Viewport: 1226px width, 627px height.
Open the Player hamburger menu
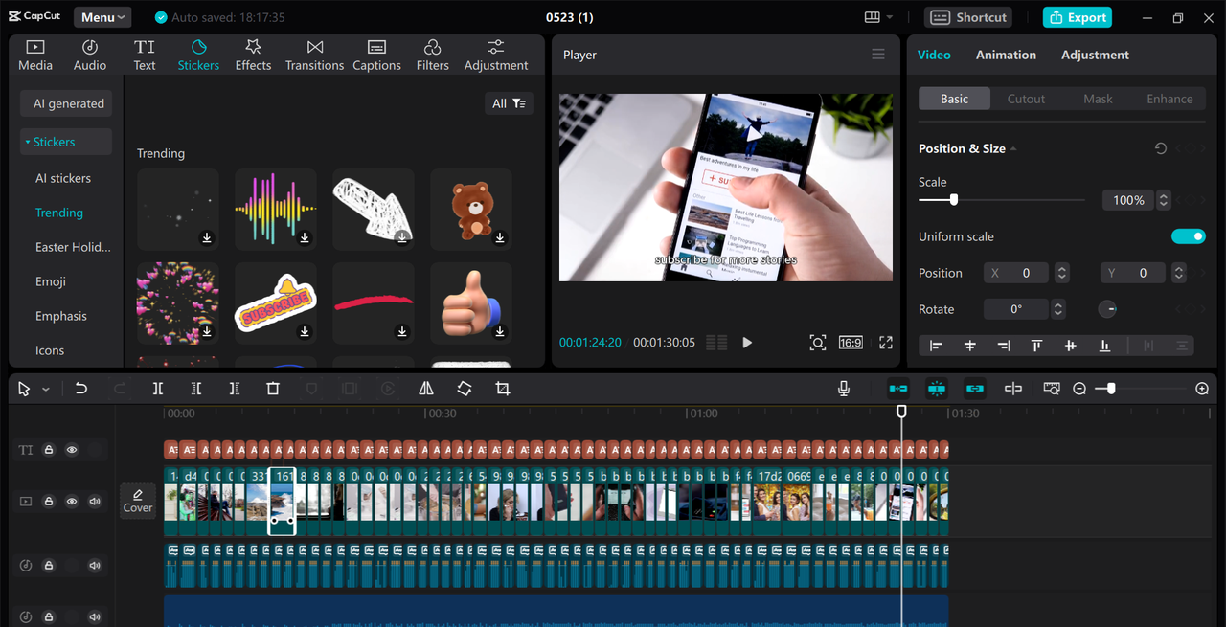pyautogui.click(x=878, y=55)
